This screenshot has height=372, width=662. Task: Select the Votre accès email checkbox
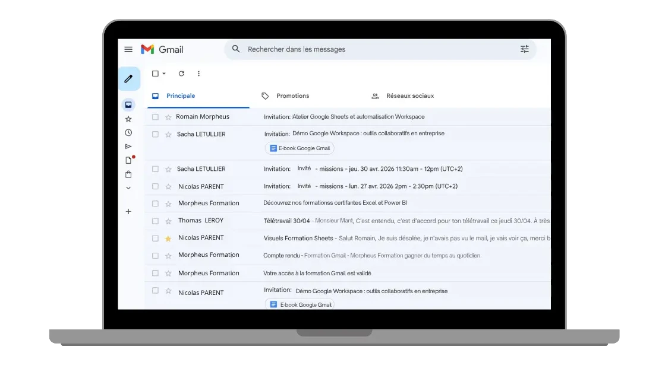(x=155, y=273)
